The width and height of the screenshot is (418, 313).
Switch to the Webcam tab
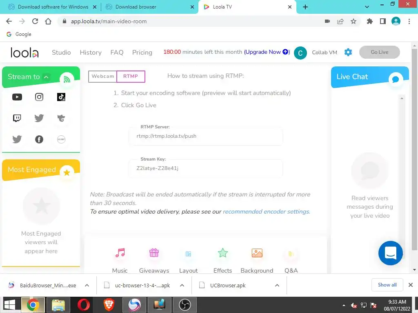click(x=102, y=76)
